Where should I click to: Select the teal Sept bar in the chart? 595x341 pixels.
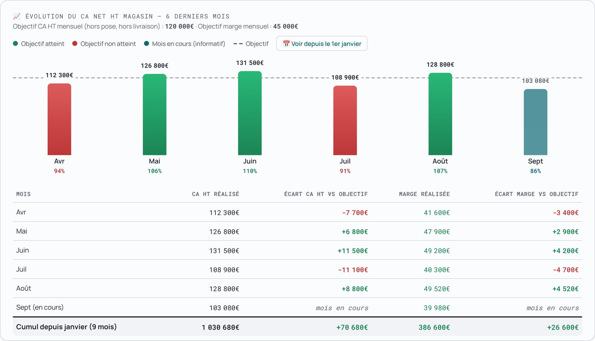pos(535,122)
